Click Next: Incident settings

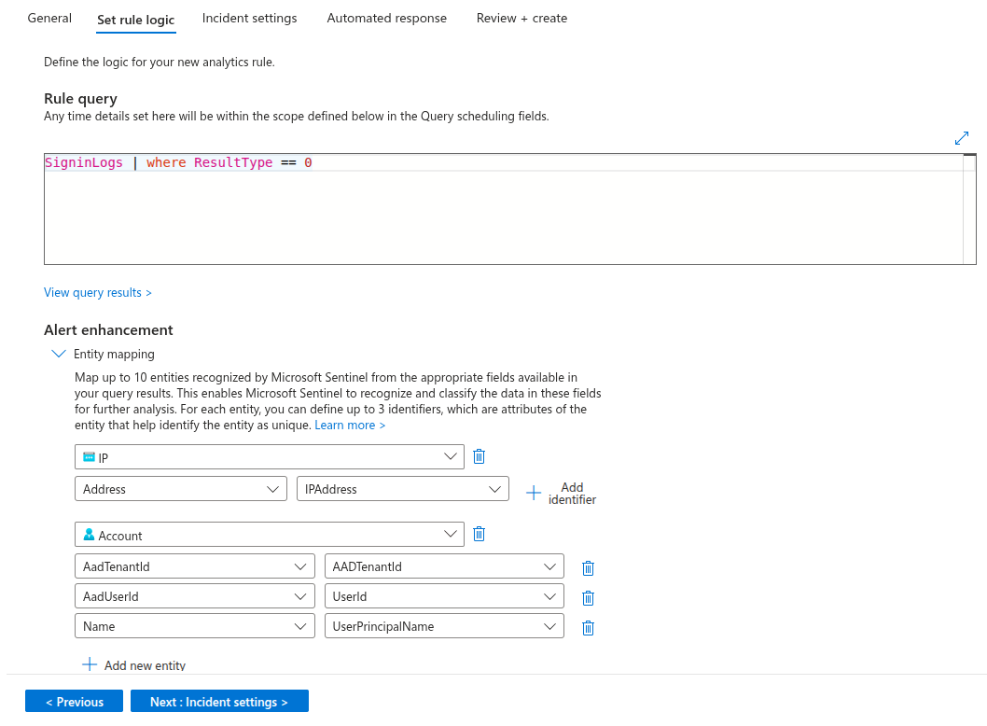pos(219,701)
